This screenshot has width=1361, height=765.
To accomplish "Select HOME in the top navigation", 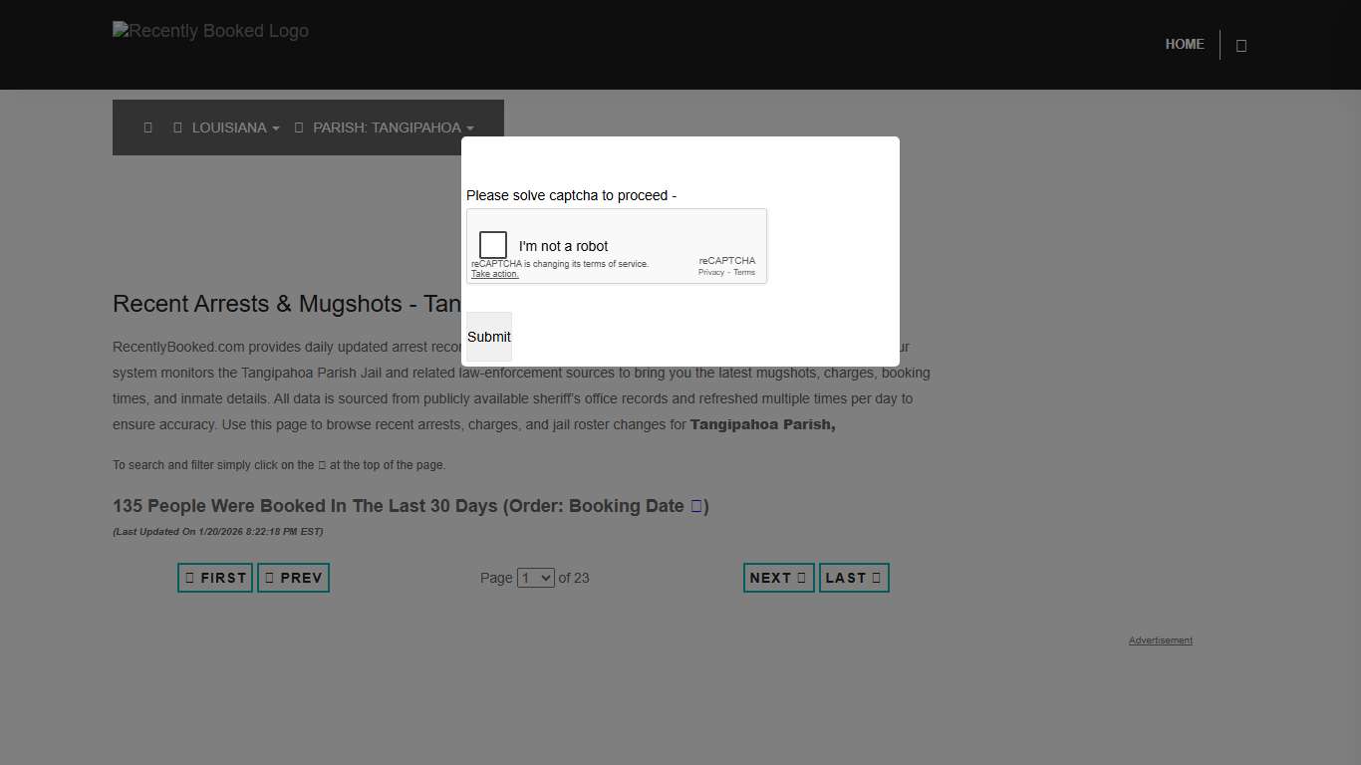I will point(1184,44).
